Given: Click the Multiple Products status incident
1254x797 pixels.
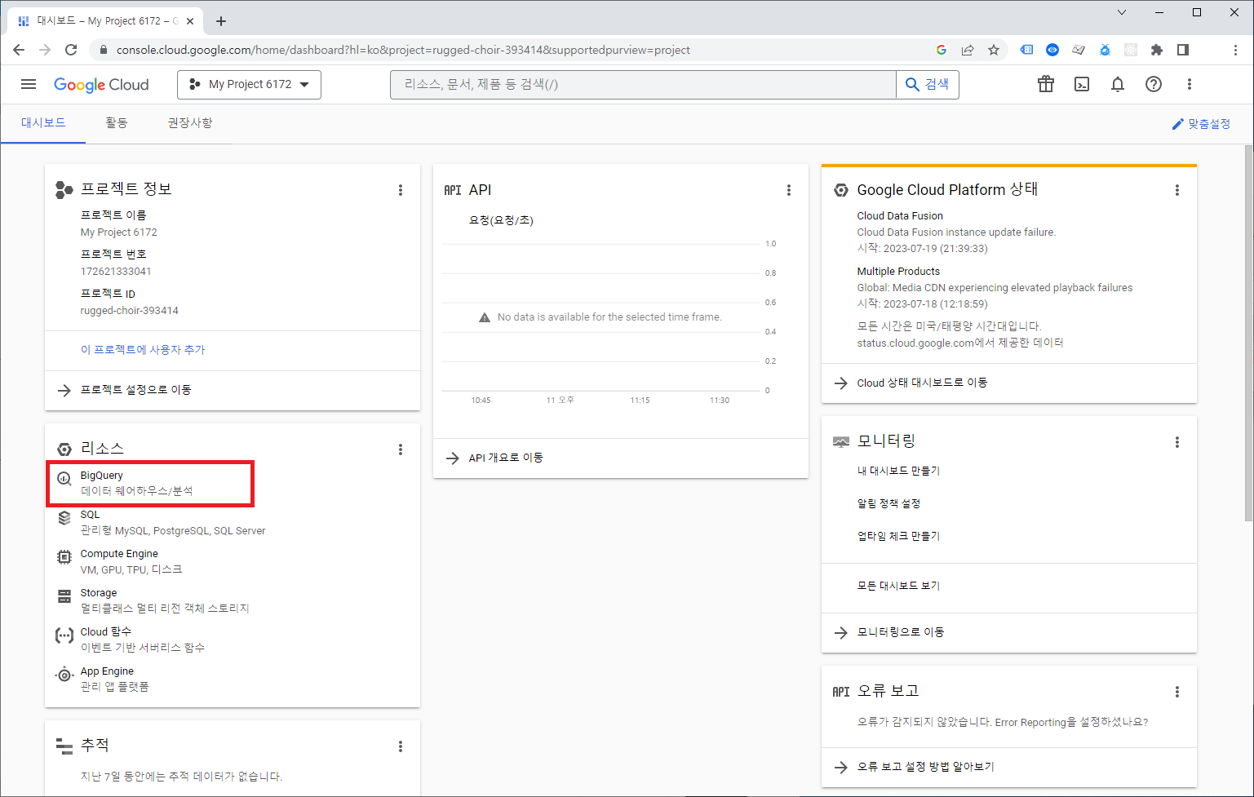Looking at the screenshot, I should tap(995, 287).
